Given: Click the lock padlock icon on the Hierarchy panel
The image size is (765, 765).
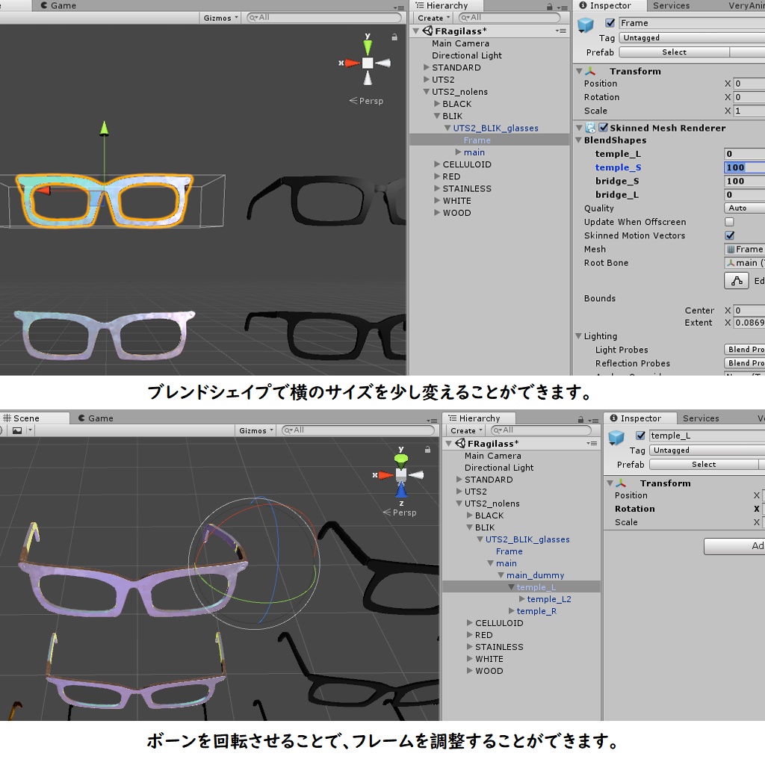Looking at the screenshot, I should click(548, 5).
